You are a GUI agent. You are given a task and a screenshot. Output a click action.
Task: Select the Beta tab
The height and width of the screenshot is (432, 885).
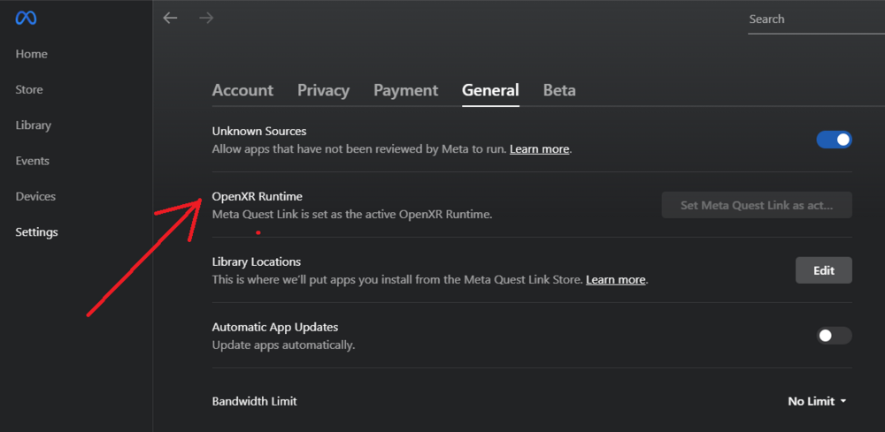coord(559,90)
